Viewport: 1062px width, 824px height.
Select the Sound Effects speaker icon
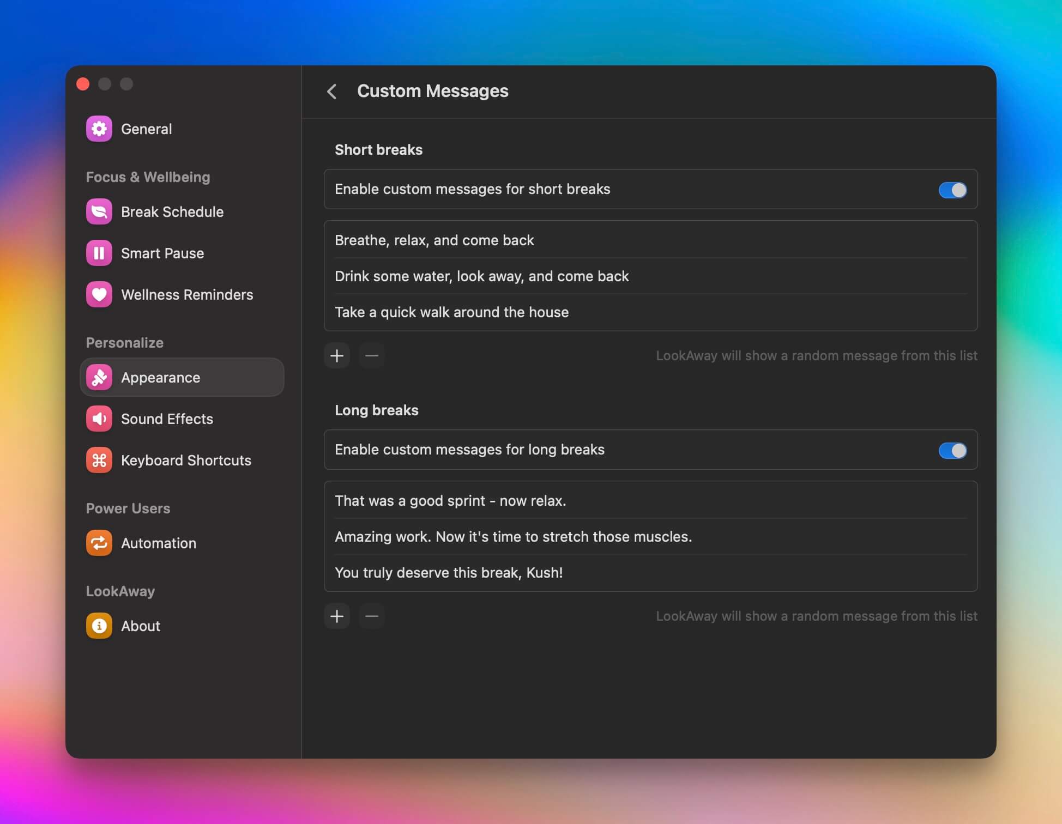[x=99, y=419]
